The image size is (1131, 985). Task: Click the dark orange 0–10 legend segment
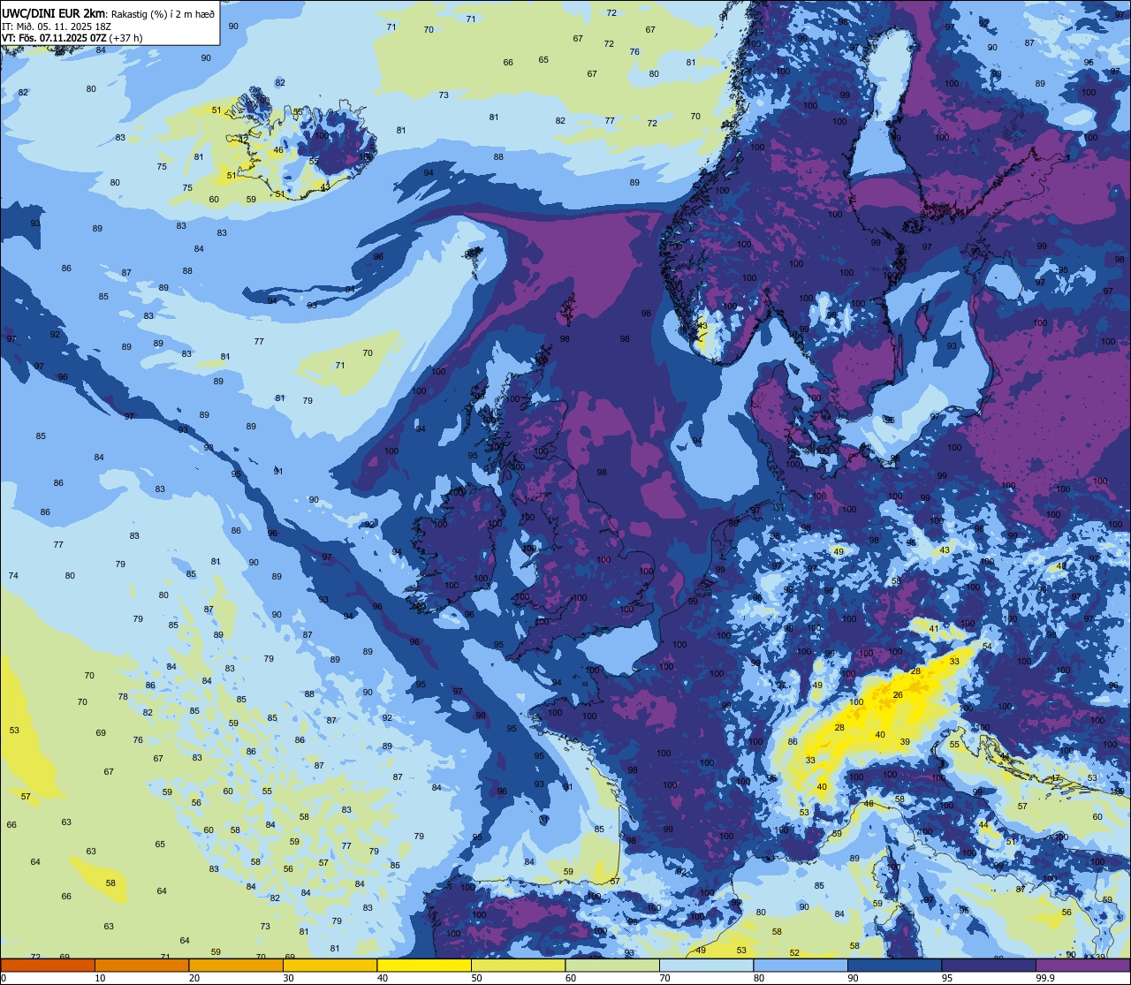click(48, 966)
